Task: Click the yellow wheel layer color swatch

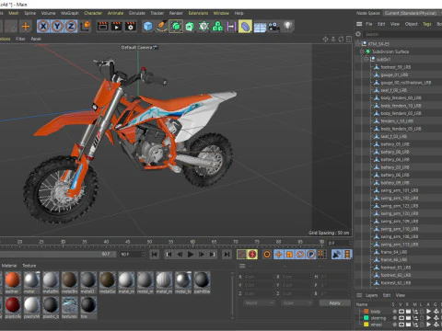Action: tap(366, 325)
